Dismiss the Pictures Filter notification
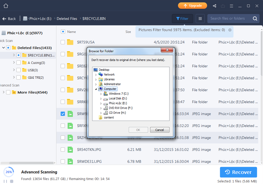Viewport: 263px width, 184px height. (230, 30)
